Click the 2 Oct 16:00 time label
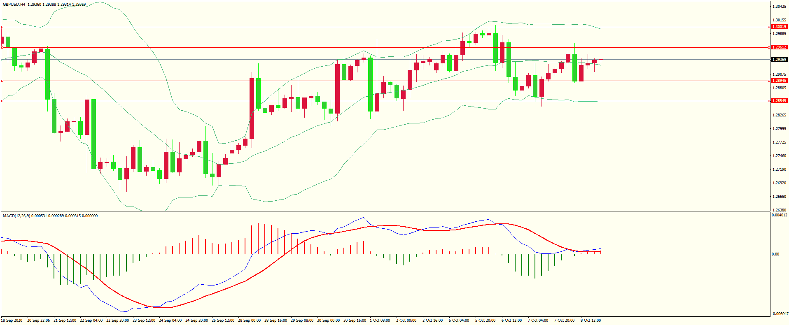The height and width of the screenshot is (325, 789). [433, 320]
